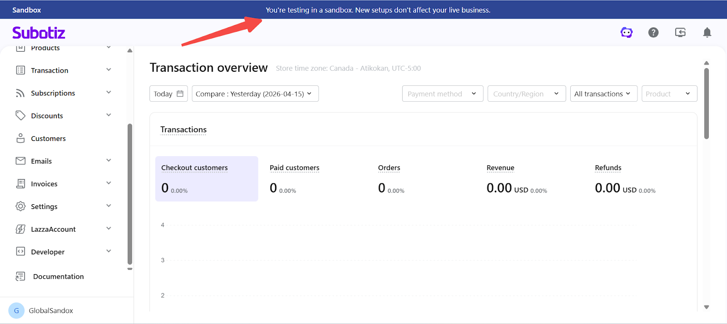Click the Documentation icon in sidebar
Screen dimensions: 727x324
click(x=20, y=276)
